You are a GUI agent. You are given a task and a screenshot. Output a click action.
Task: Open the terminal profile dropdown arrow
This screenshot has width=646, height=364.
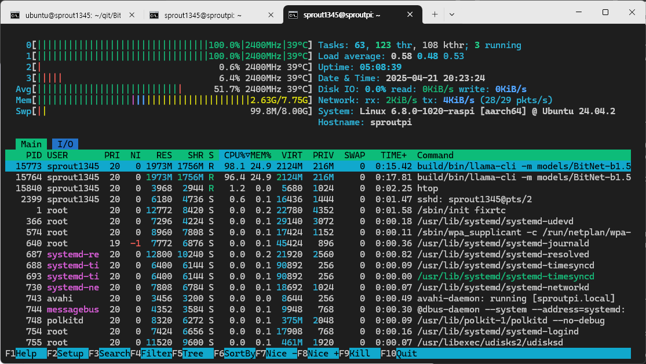[x=452, y=14]
